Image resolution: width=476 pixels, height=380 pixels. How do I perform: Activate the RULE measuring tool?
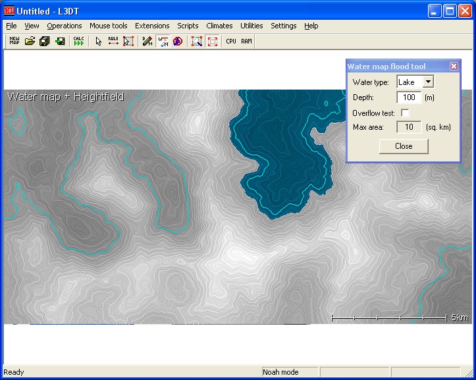click(113, 41)
